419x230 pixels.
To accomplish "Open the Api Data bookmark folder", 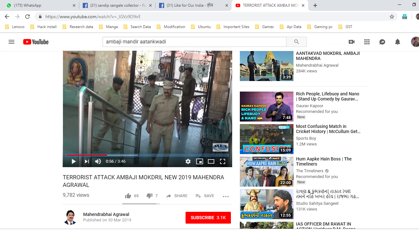I will click(x=290, y=27).
